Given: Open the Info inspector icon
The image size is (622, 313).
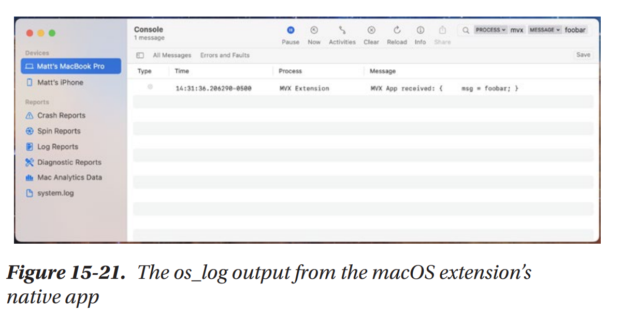Looking at the screenshot, I should pyautogui.click(x=420, y=31).
